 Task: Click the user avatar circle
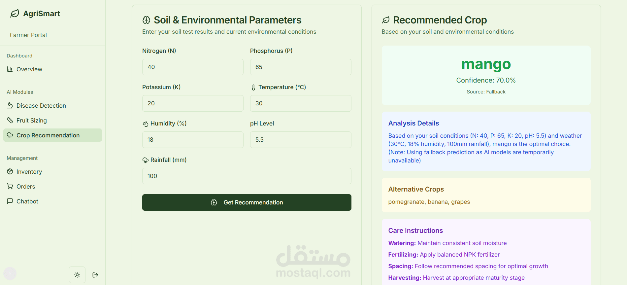(x=10, y=273)
